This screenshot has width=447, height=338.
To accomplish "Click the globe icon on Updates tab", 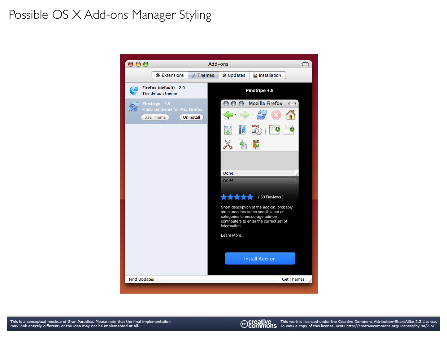I will 224,75.
